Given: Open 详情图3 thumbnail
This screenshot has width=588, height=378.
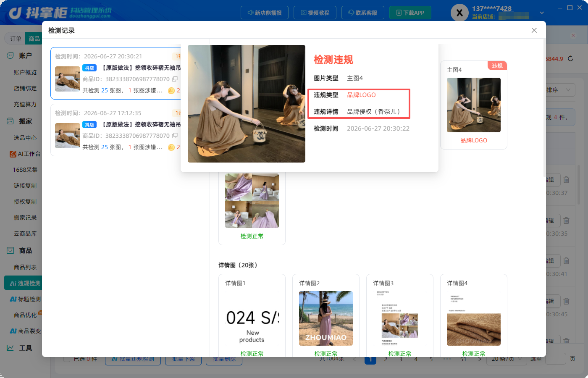Looking at the screenshot, I should (x=400, y=318).
